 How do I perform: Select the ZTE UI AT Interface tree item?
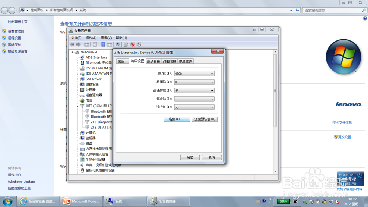tap(102, 127)
